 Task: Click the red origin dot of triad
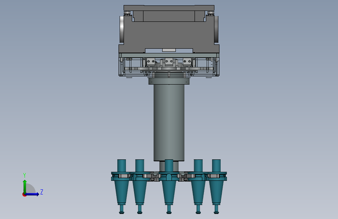point(24,194)
